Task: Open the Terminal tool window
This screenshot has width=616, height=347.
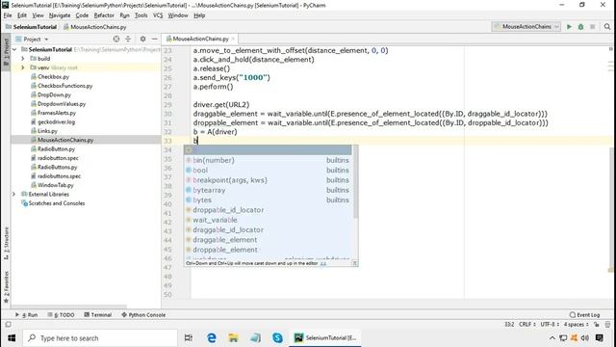Action: pos(98,315)
